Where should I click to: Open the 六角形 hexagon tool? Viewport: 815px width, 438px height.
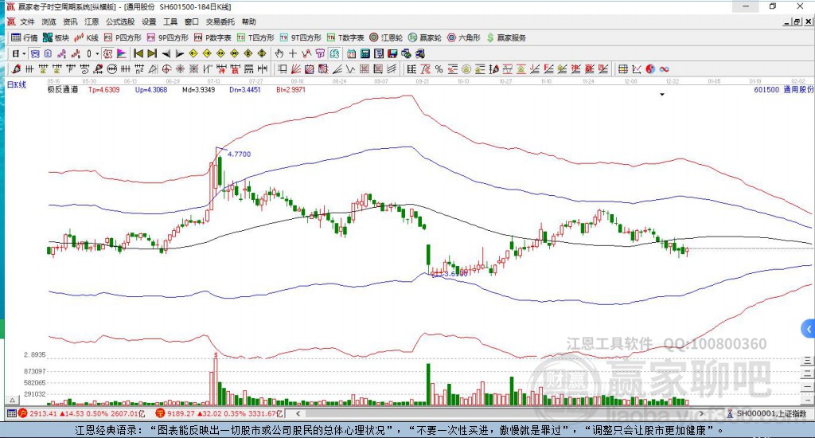[x=464, y=37]
